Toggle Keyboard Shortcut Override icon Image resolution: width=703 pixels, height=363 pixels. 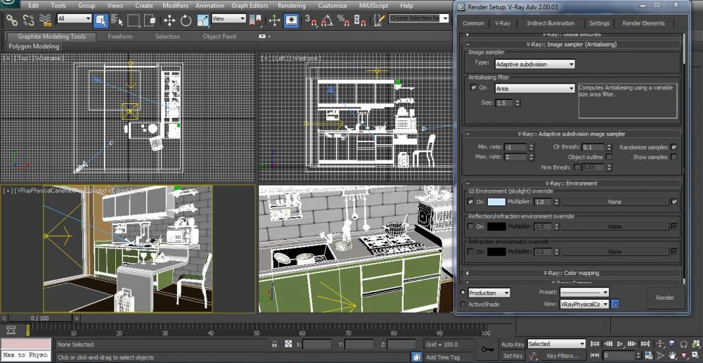[292, 20]
